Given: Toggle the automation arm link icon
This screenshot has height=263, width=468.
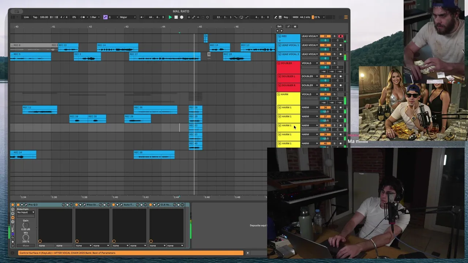Looking at the screenshot, I should click(193, 17).
